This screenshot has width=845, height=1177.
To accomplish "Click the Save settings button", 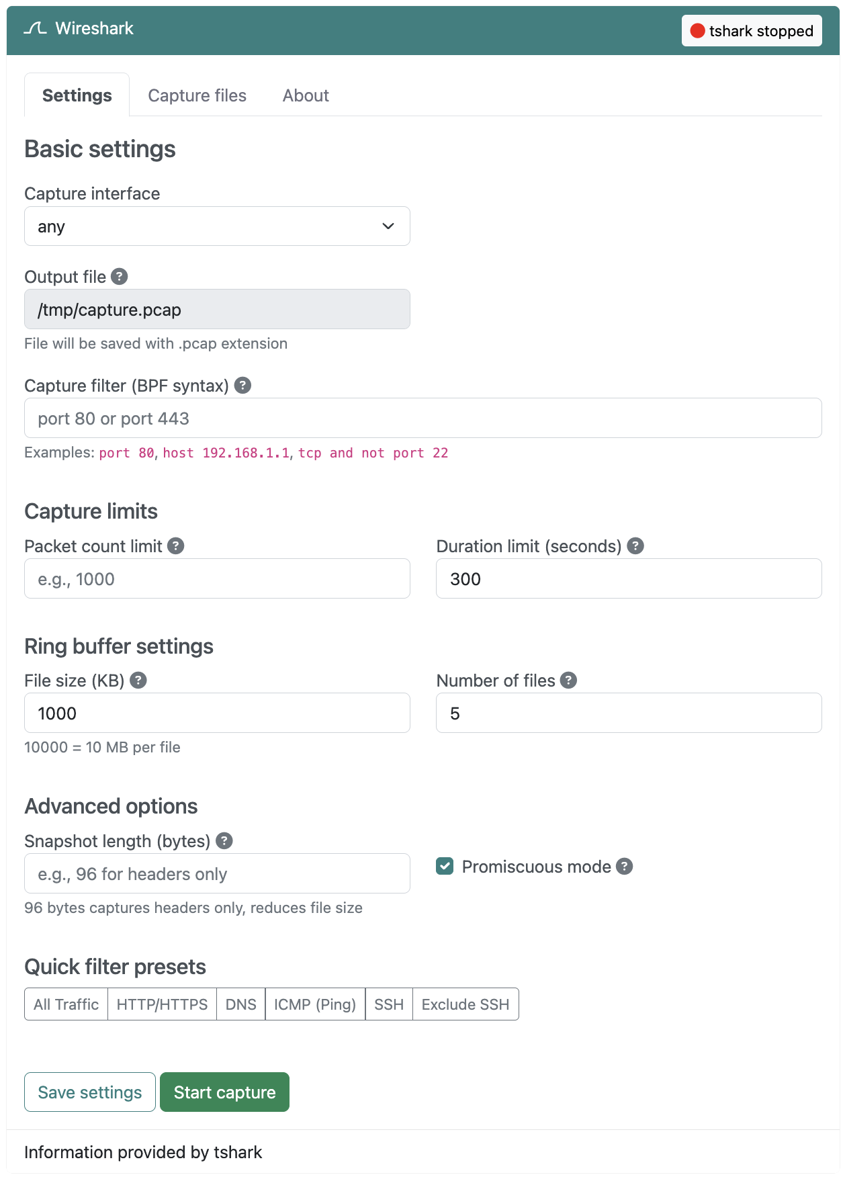I will click(90, 1092).
